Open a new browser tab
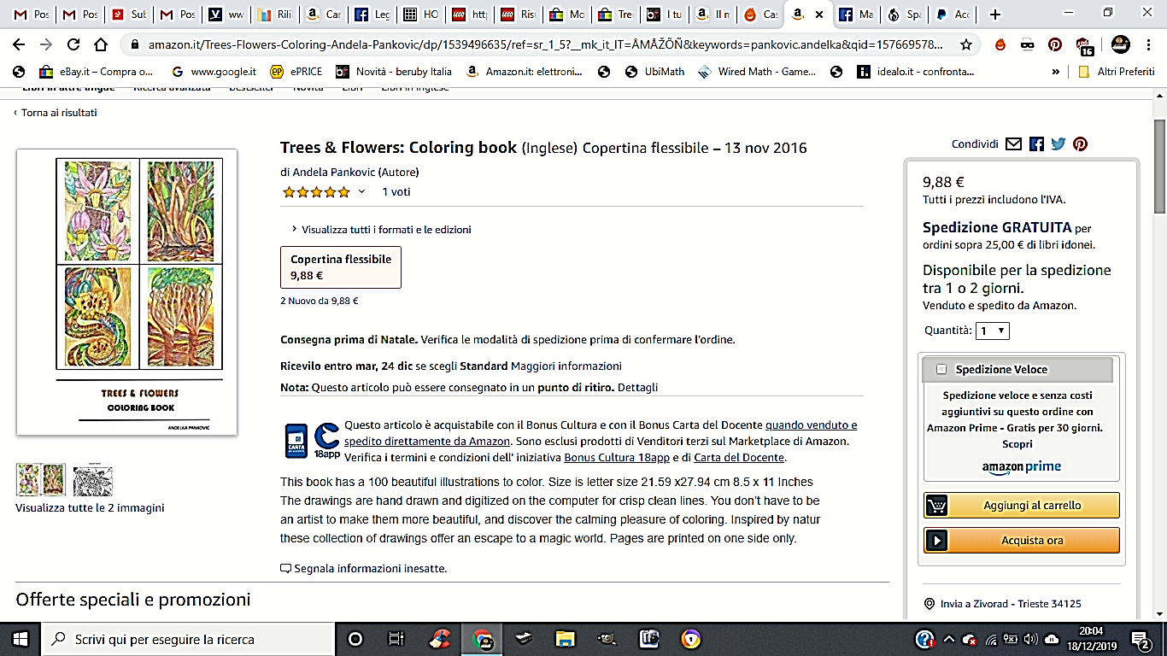 click(x=994, y=15)
